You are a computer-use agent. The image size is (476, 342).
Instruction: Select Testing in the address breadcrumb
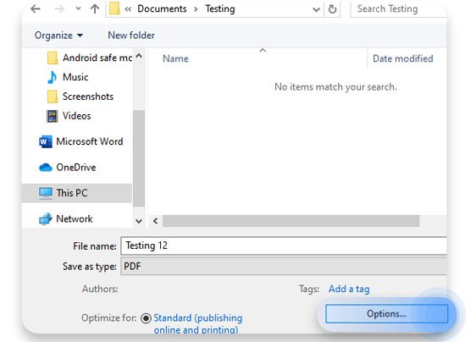(220, 8)
